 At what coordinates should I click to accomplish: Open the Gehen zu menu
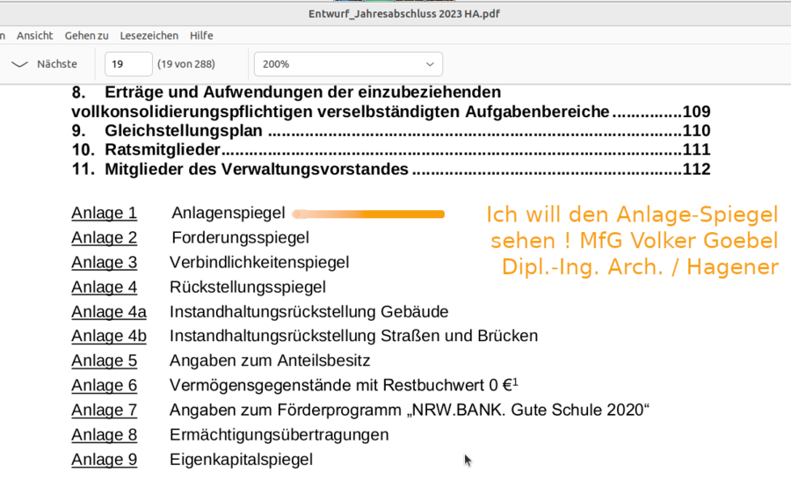[x=86, y=35]
